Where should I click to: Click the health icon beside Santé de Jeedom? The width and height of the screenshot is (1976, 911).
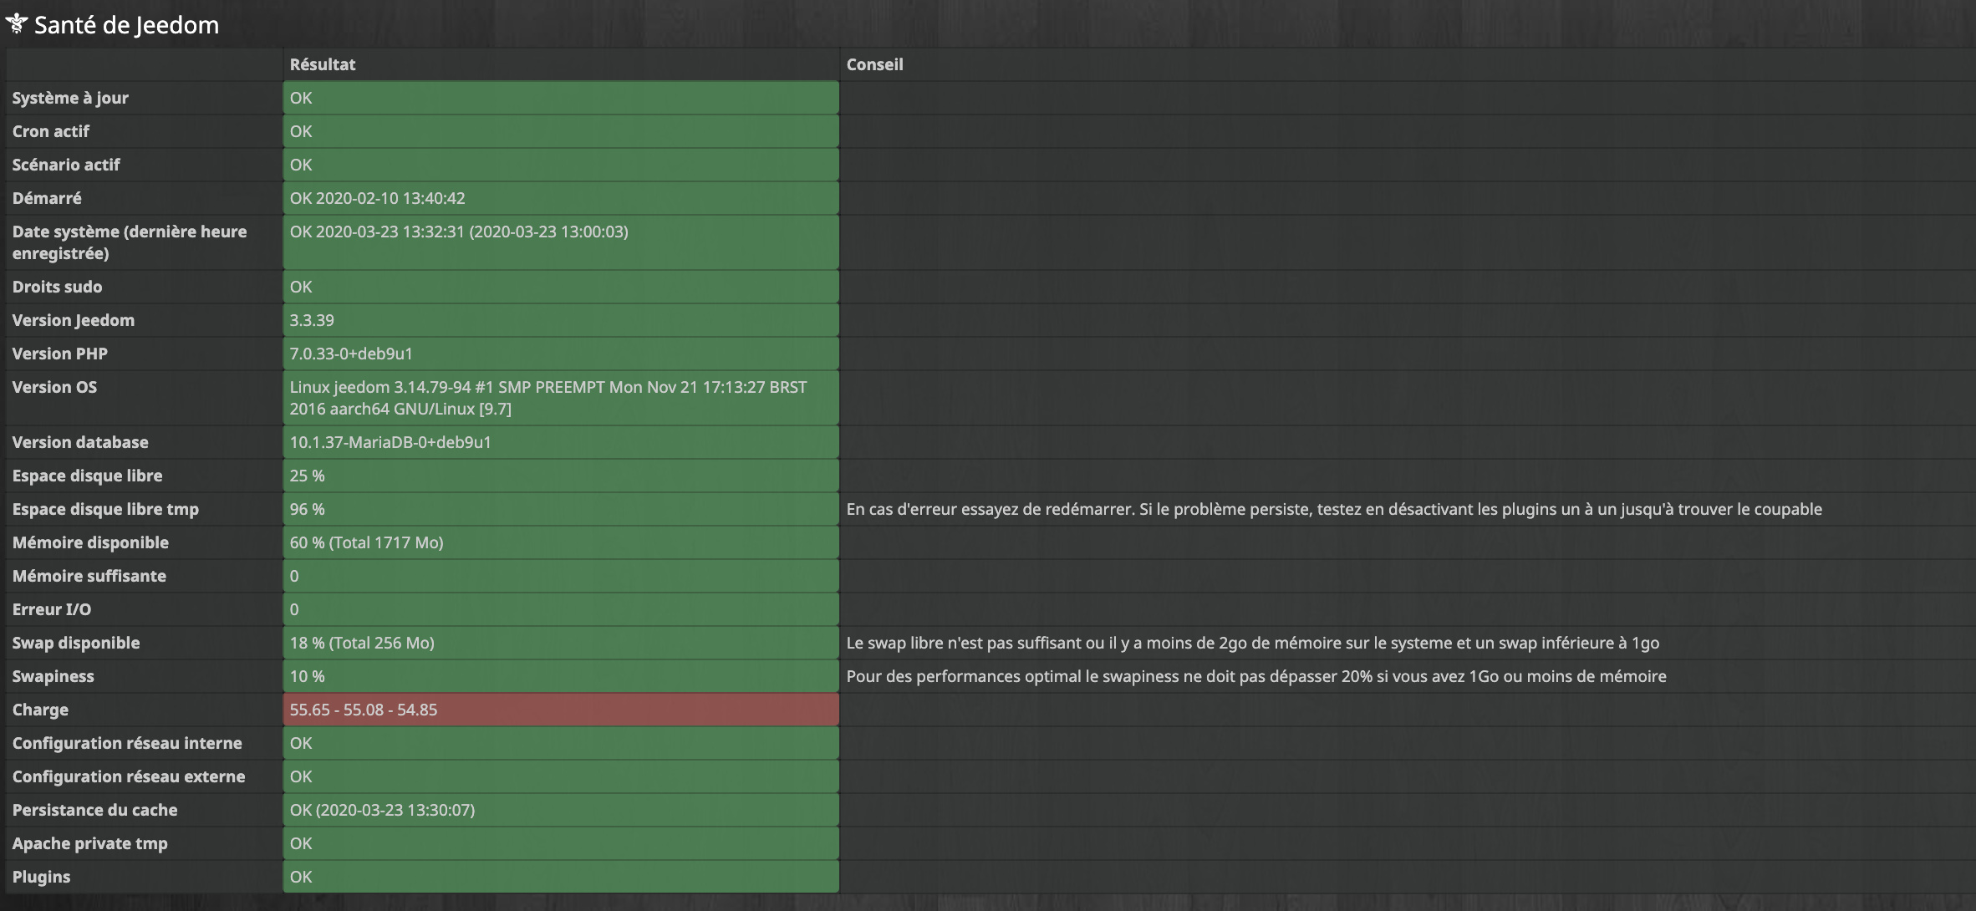coord(17,23)
